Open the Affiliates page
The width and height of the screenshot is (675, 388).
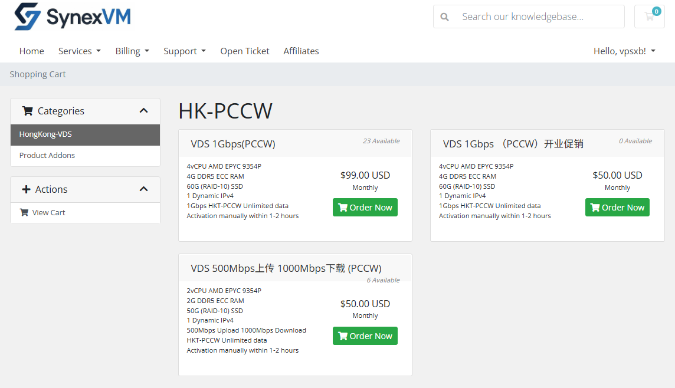click(x=301, y=51)
